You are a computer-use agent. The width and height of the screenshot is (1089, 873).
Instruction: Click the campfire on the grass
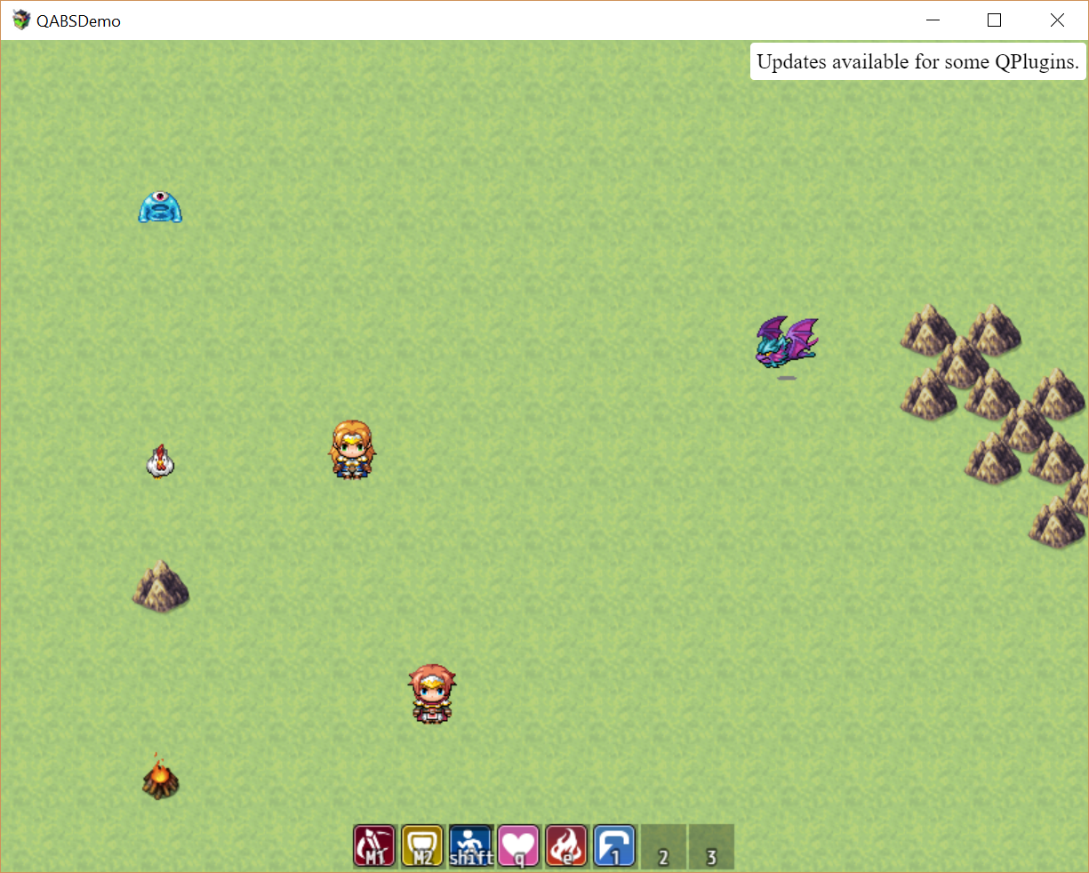click(x=160, y=778)
